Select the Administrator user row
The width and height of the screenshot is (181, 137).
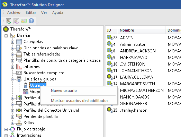click(x=143, y=44)
